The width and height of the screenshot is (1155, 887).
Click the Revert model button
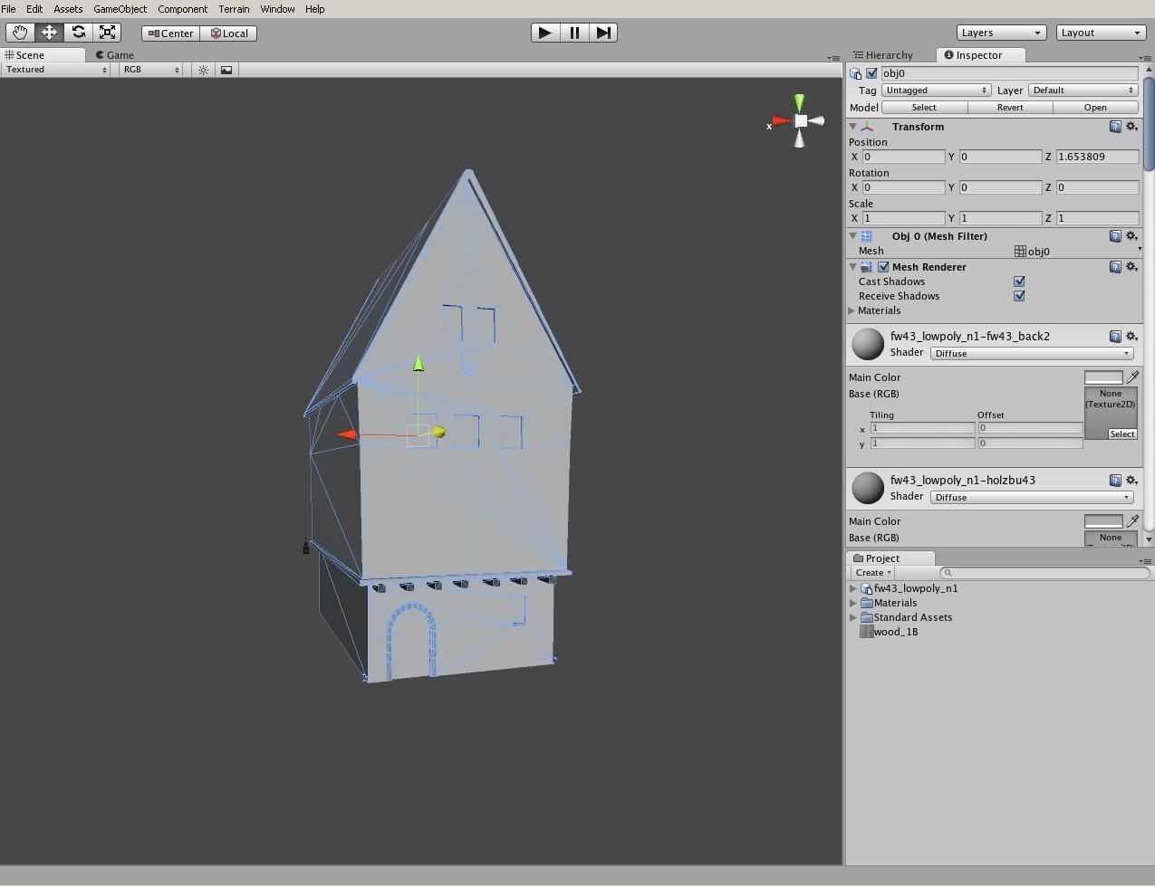coord(1008,107)
